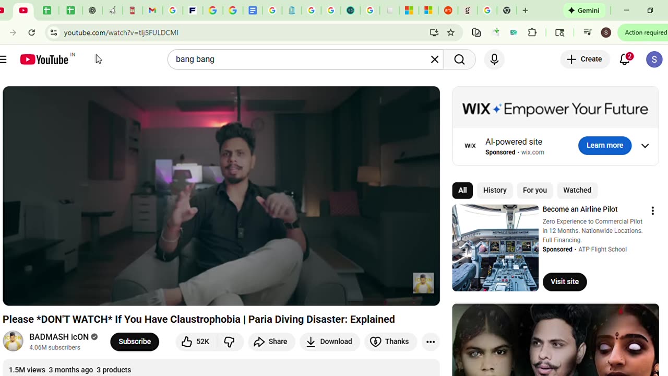Screen dimensions: 668x376
Task: Open the YouTube guide hamburger menu
Action: point(3,60)
